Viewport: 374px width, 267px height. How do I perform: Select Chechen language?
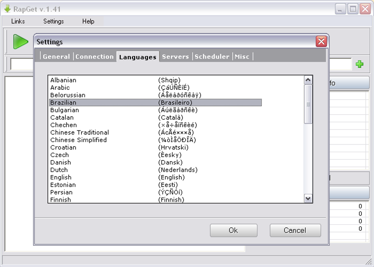pos(63,125)
